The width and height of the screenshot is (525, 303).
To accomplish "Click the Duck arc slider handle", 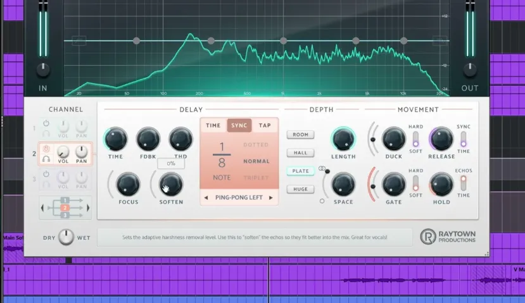I will [x=373, y=139].
